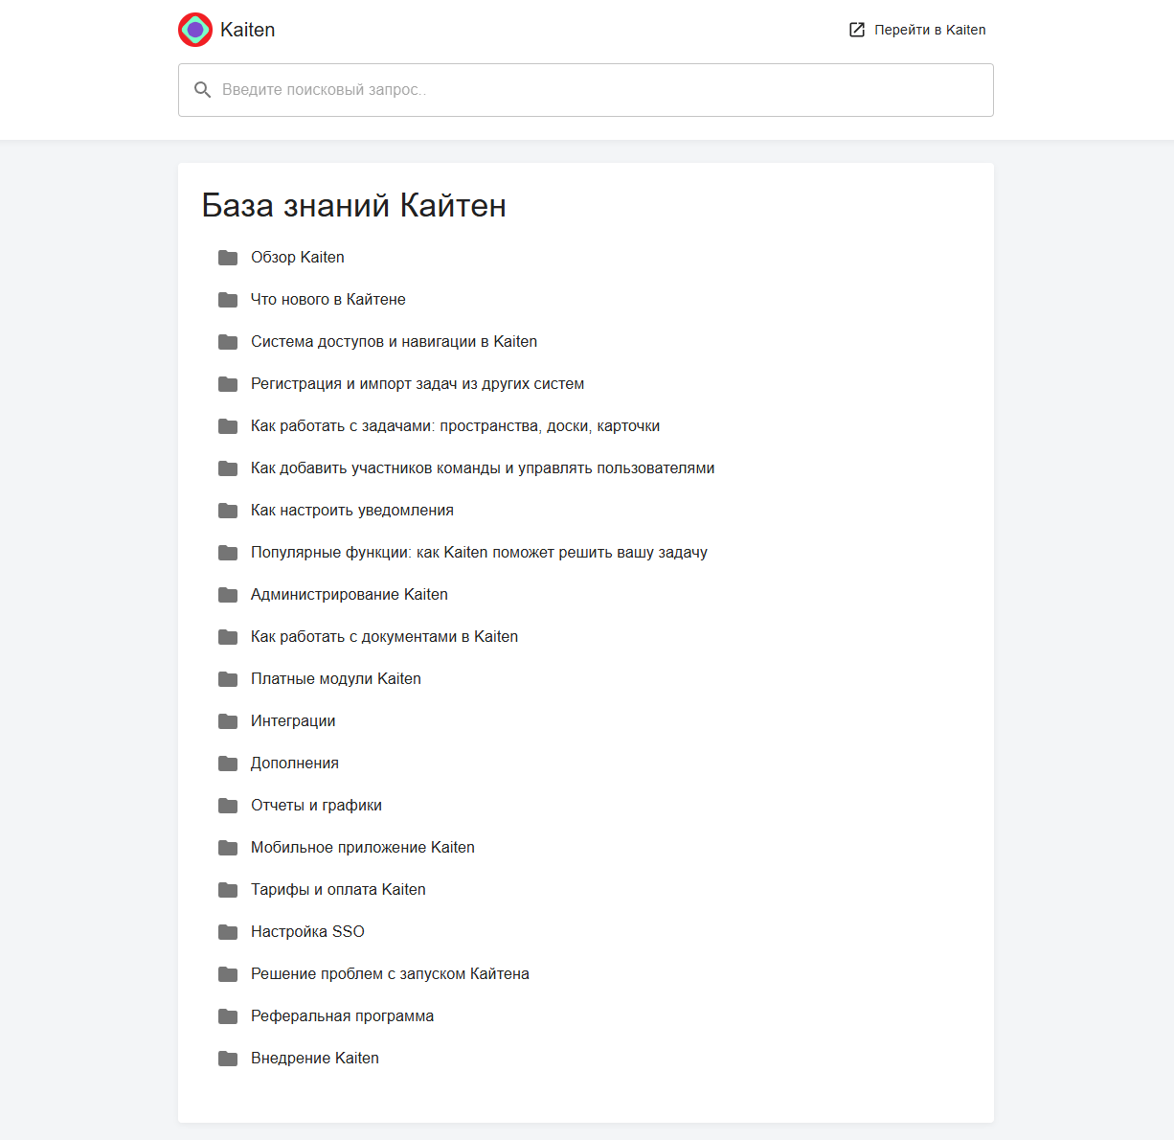The height and width of the screenshot is (1140, 1174).
Task: Open Администрирование Kaiten section
Action: 350,595
